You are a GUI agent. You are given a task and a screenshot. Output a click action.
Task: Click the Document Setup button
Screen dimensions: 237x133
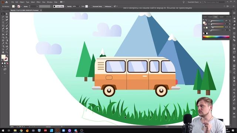[x=97, y=6]
